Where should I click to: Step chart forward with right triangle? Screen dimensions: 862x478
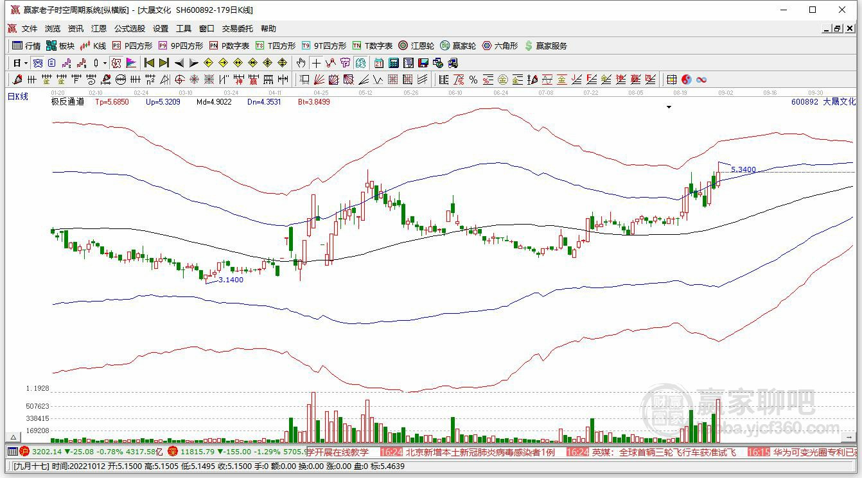point(194,63)
